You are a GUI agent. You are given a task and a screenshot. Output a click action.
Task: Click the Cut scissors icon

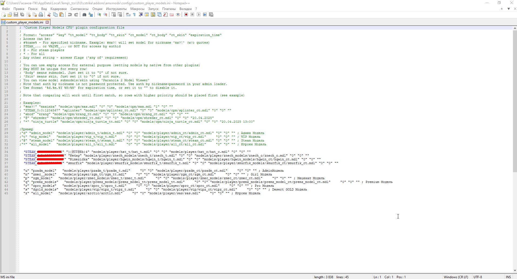[49, 15]
